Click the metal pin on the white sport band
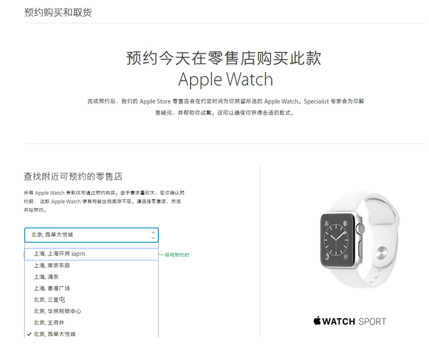429x349 pixels. pyautogui.click(x=381, y=253)
